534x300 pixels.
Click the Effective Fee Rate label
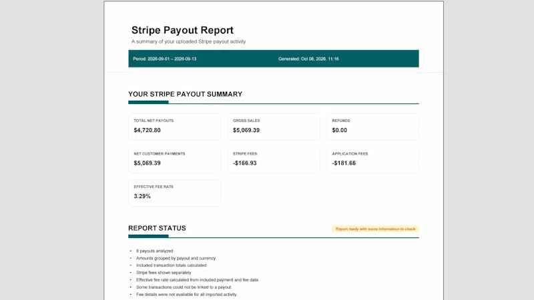pos(154,187)
